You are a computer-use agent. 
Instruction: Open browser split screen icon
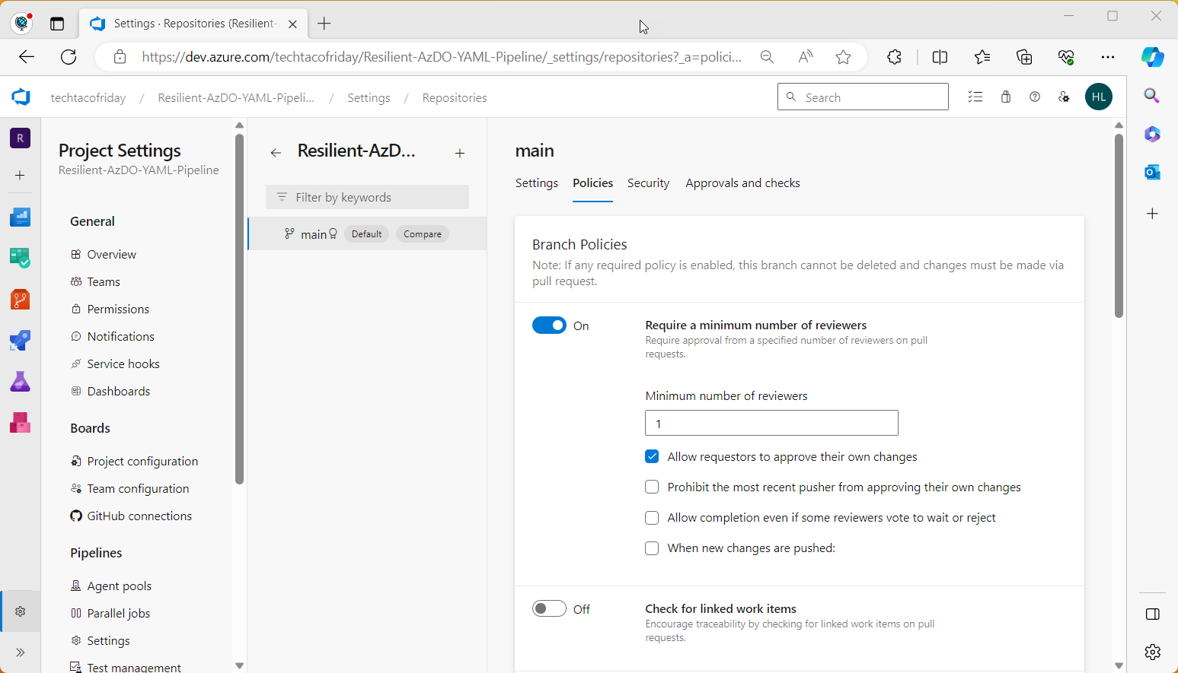click(940, 57)
